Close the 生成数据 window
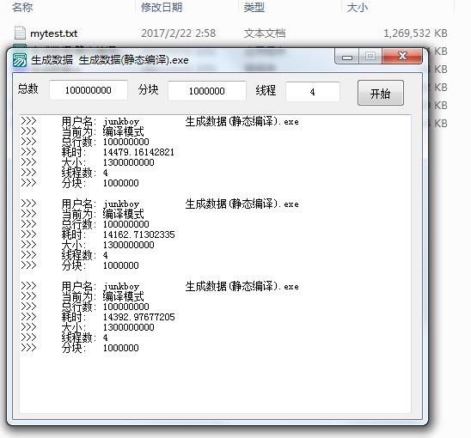Image resolution: width=471 pixels, height=438 pixels. 402,56
